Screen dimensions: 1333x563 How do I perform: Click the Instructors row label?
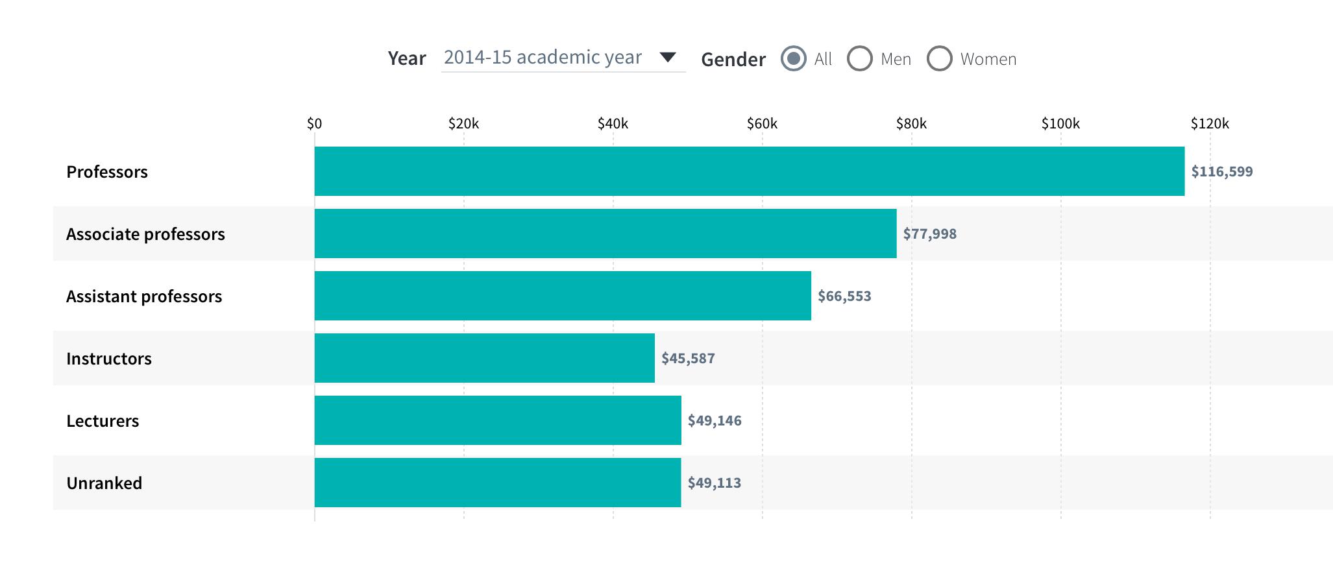click(109, 358)
